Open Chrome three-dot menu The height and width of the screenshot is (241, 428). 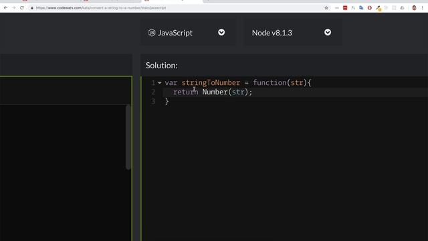(422, 8)
